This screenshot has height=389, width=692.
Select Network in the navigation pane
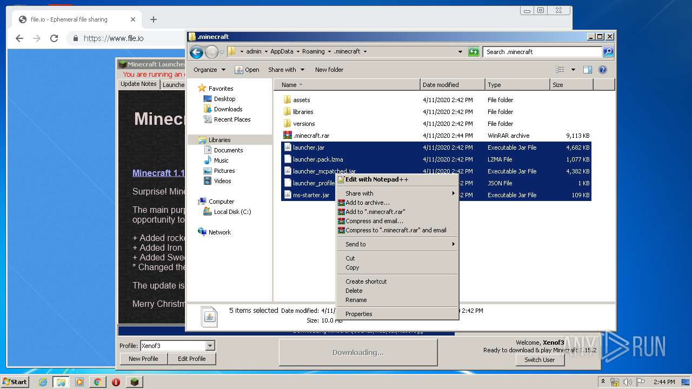(219, 232)
